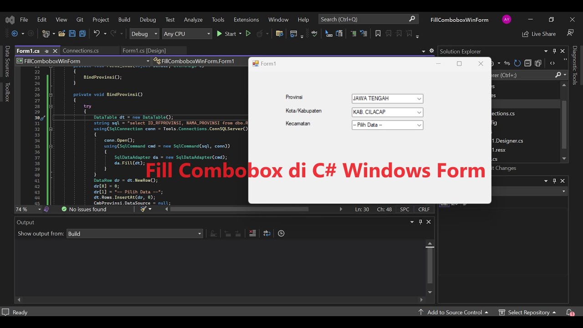Screen dimensions: 583x328
Task: Save the current file with Save icon
Action: point(72,34)
